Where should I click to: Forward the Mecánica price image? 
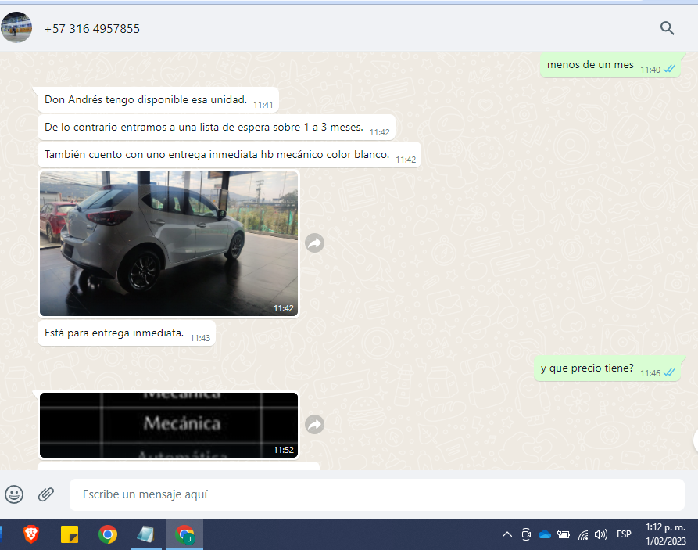pyautogui.click(x=315, y=424)
